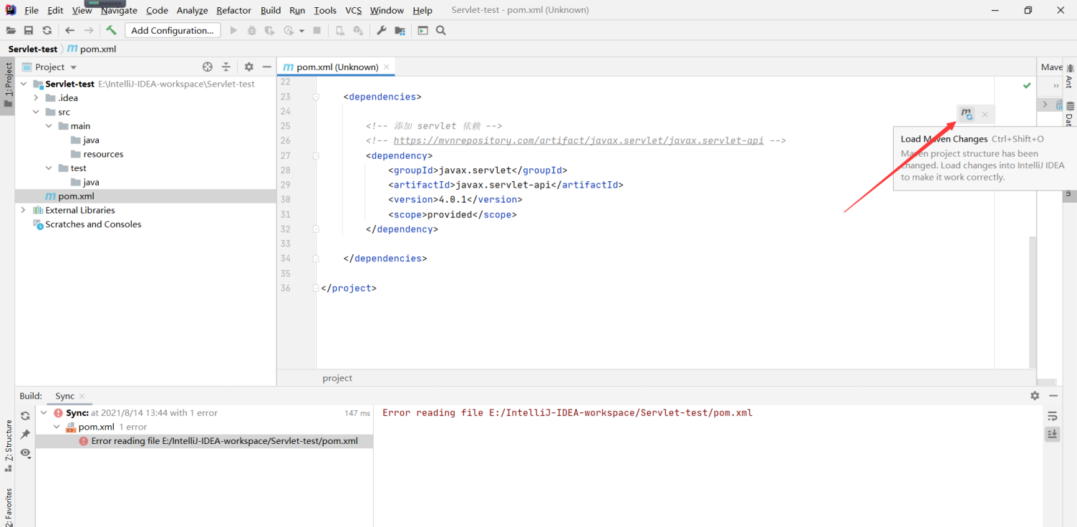Screen dimensions: 1077x527
Task: Open Build panel settings gear
Action: [1035, 395]
